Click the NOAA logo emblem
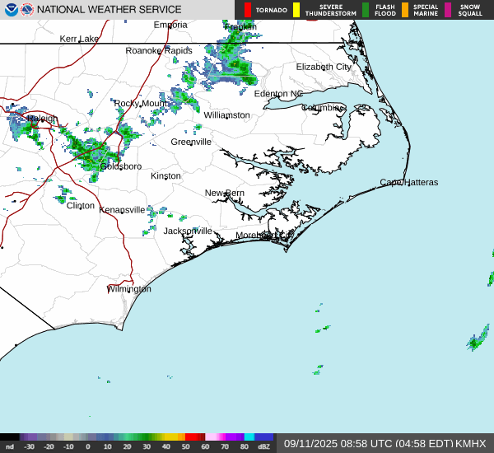 (x=11, y=10)
